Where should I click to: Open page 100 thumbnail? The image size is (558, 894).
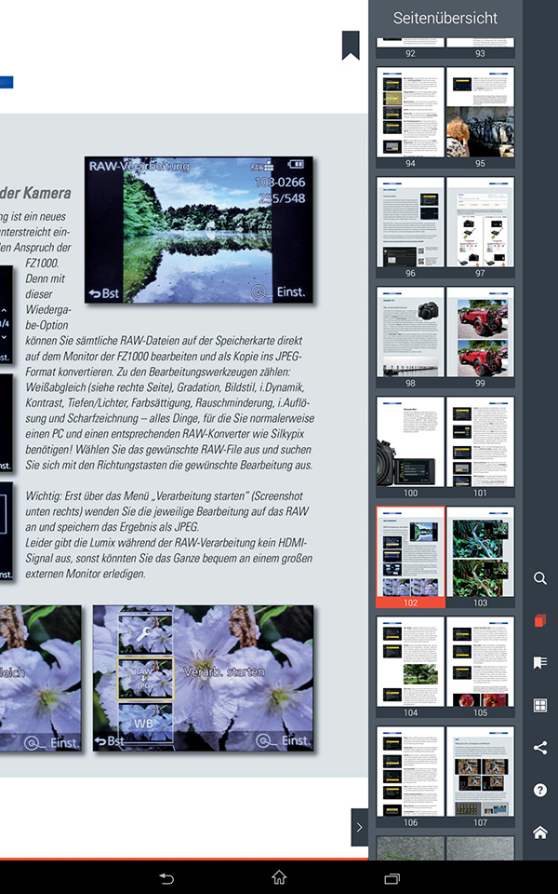[410, 448]
